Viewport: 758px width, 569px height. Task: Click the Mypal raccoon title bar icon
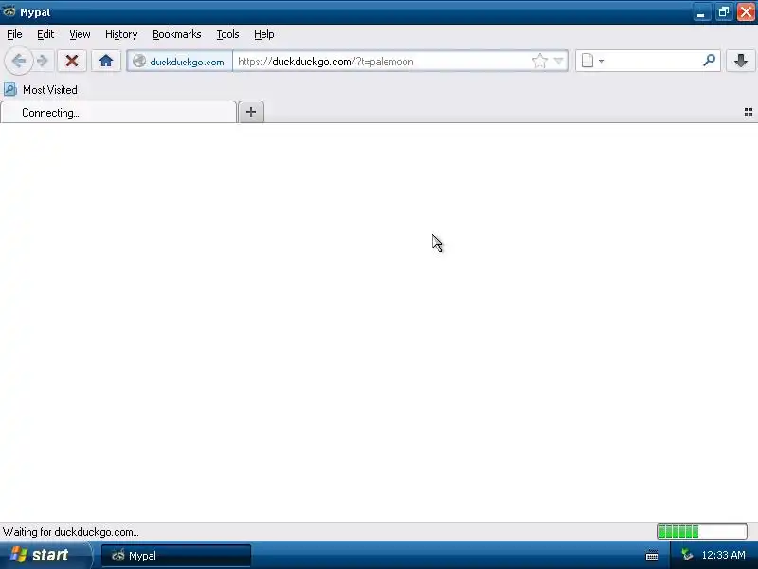9,11
